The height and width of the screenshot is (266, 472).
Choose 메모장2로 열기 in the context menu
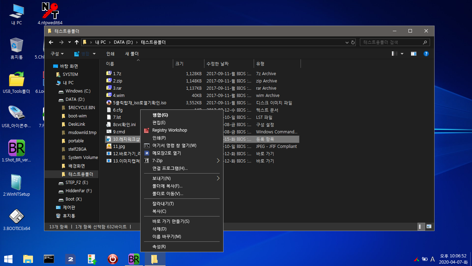pos(182,153)
